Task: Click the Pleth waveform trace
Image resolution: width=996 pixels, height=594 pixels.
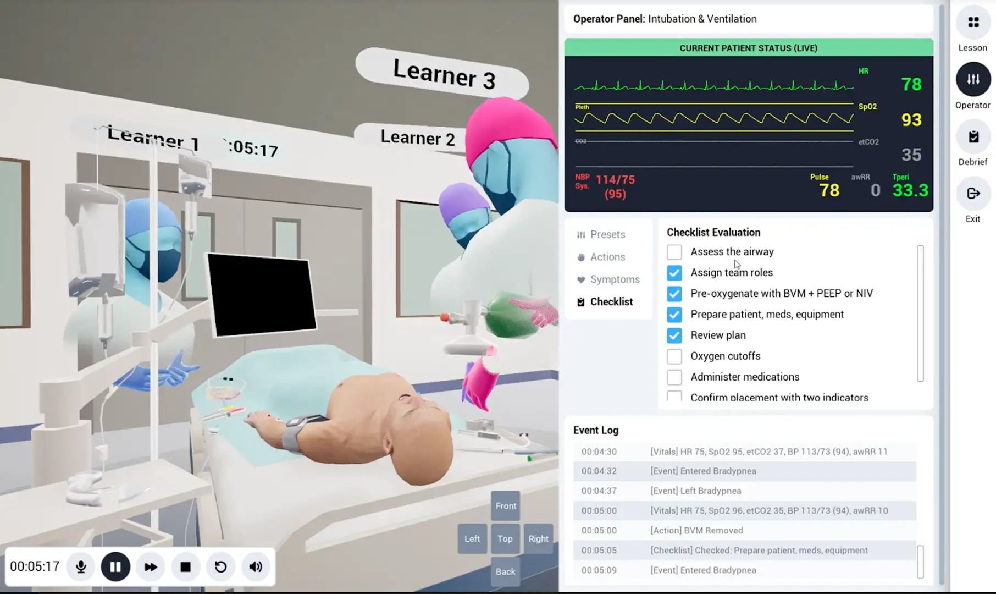Action: [x=714, y=118]
